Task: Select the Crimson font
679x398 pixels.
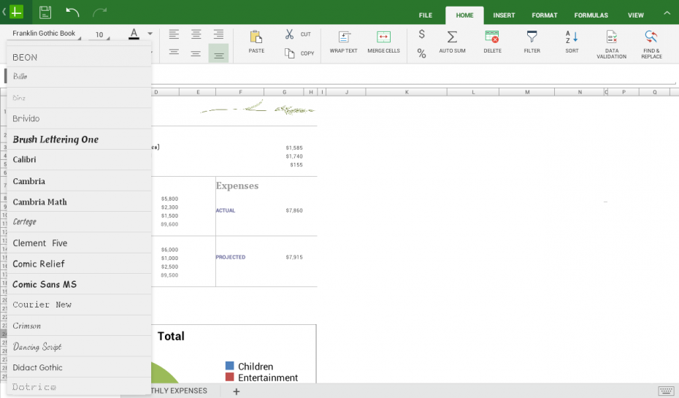Action: pyautogui.click(x=80, y=326)
